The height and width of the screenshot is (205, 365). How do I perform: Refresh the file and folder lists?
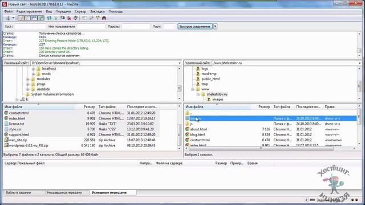pos(50,18)
